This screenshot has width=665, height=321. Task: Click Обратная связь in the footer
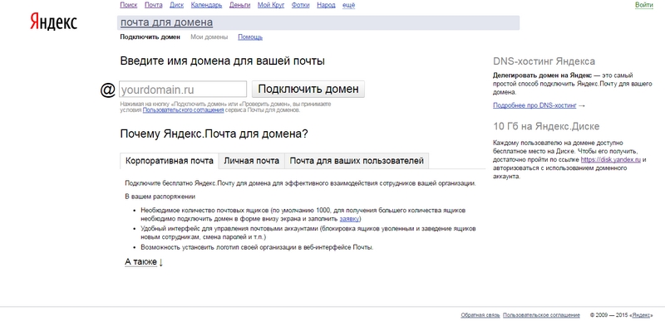click(x=480, y=315)
